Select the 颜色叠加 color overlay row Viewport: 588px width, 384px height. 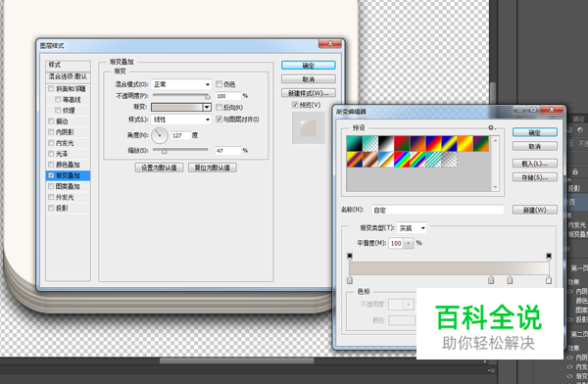tap(68, 165)
